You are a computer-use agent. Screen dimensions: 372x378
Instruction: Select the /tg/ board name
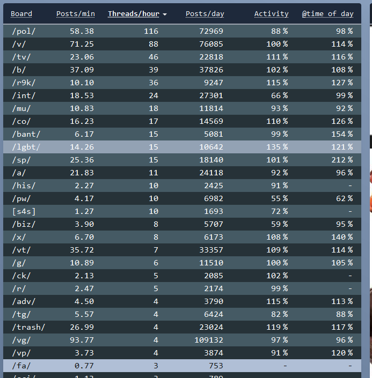tap(21, 314)
